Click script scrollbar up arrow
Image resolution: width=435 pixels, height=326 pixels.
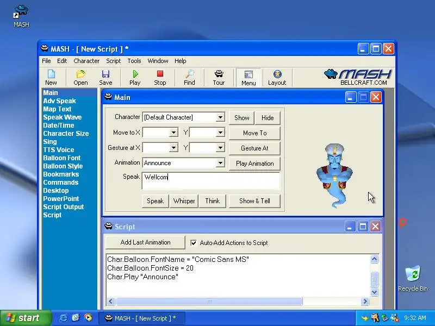pyautogui.click(x=374, y=259)
